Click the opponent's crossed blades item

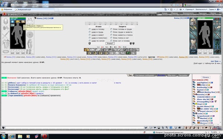tap(217, 34)
